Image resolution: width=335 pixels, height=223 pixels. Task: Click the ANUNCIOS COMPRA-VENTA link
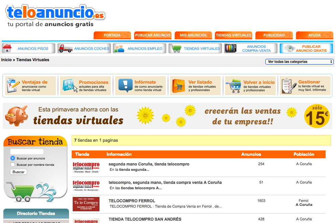[256, 48]
